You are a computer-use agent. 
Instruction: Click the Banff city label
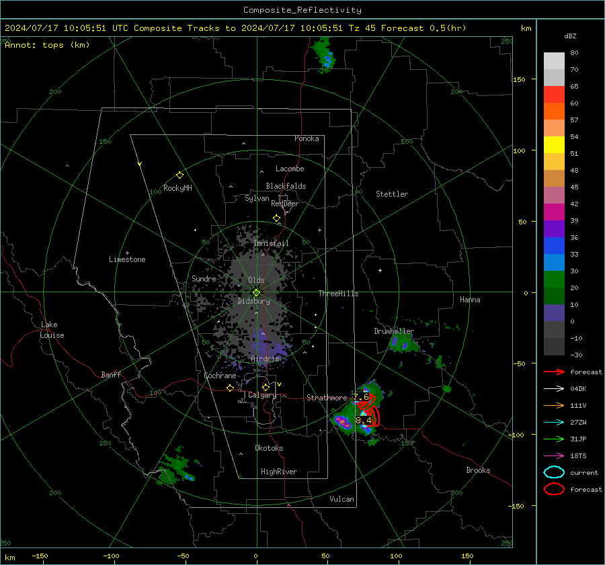pos(111,375)
